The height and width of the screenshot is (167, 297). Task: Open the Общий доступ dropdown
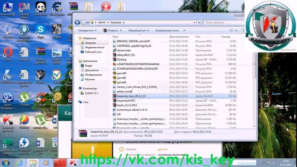pyautogui.click(x=138, y=31)
